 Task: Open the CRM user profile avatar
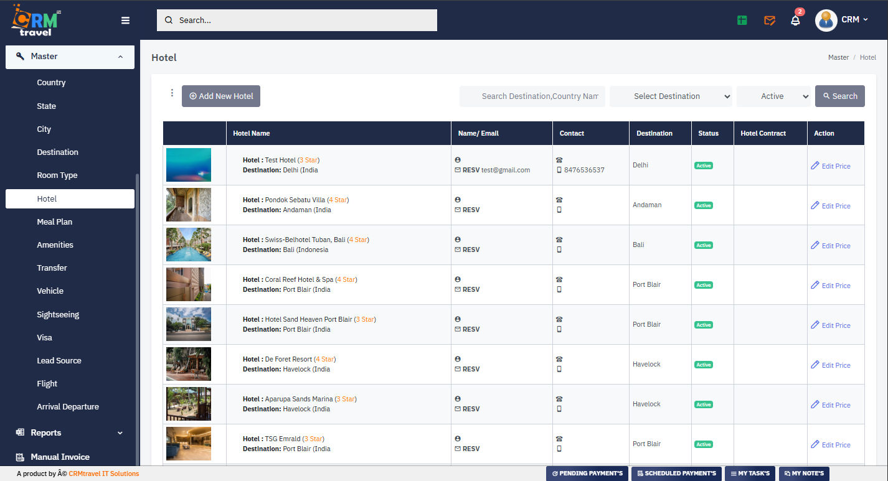coord(826,20)
